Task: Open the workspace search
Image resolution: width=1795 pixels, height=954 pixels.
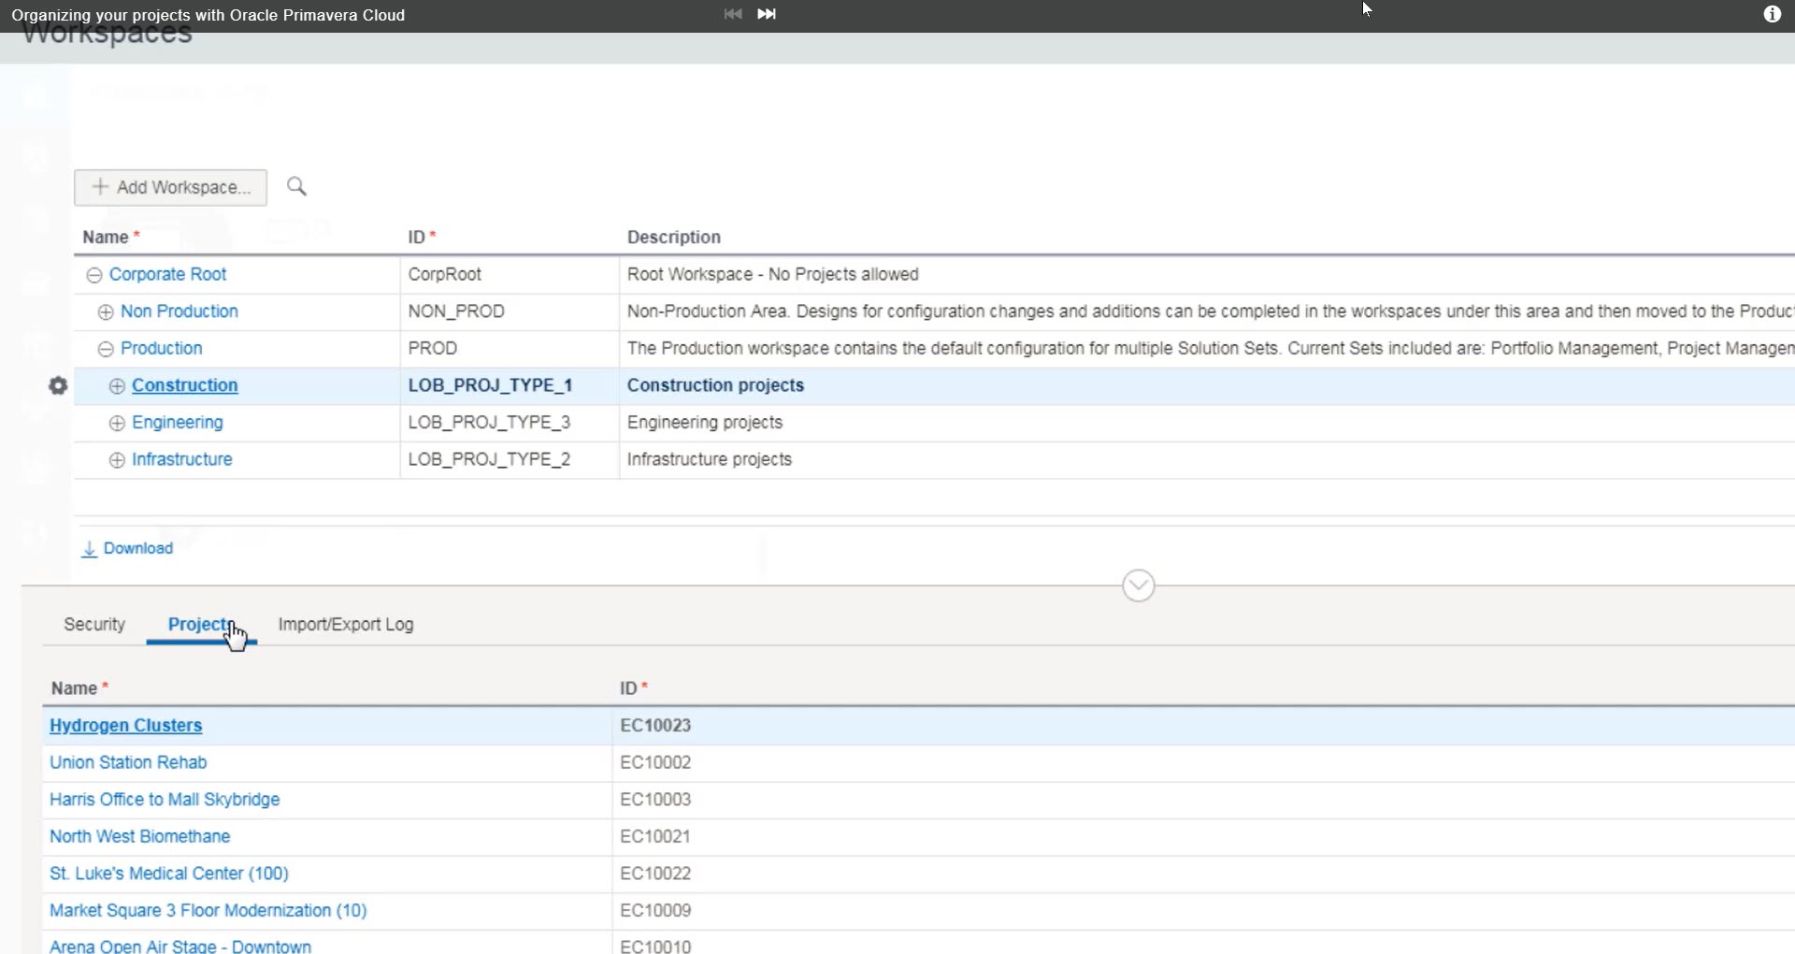Action: [x=296, y=186]
